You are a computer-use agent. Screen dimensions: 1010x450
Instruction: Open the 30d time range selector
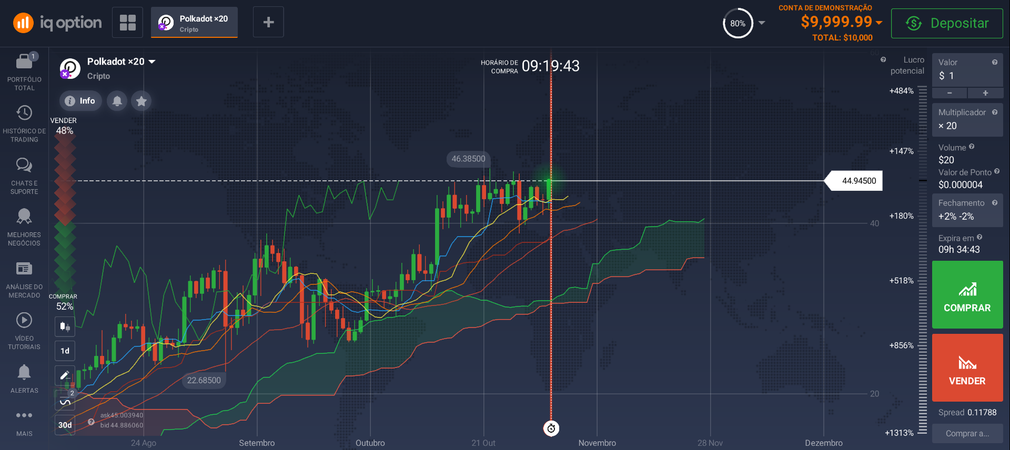(65, 425)
